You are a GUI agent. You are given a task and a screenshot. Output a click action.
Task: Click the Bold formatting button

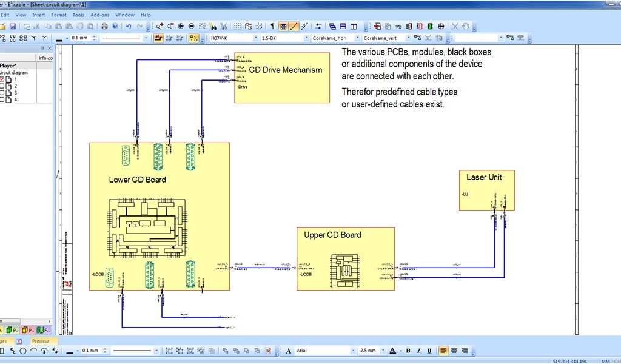tap(408, 351)
